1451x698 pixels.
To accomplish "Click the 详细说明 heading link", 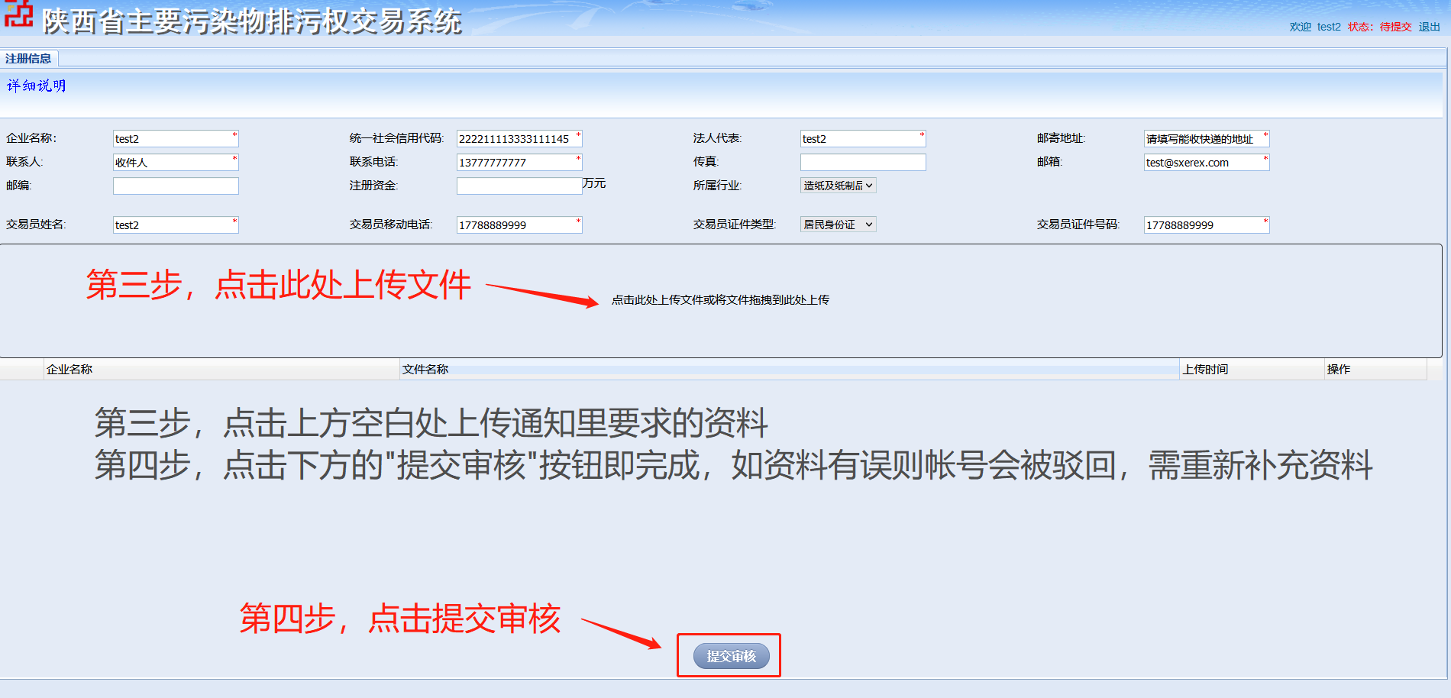I will click(37, 86).
